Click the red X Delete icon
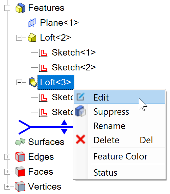This screenshot has width=170, height=194. tap(80, 139)
